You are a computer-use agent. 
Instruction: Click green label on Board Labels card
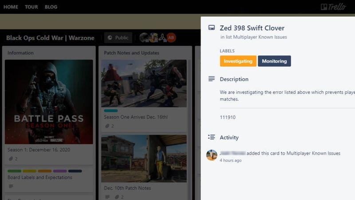(x=14, y=171)
